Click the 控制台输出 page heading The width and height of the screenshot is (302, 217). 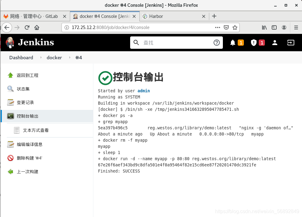pos(138,77)
